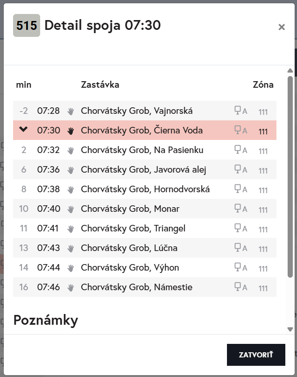Collapse chevron on the 07:30 row
This screenshot has width=297, height=377.
coord(23,130)
